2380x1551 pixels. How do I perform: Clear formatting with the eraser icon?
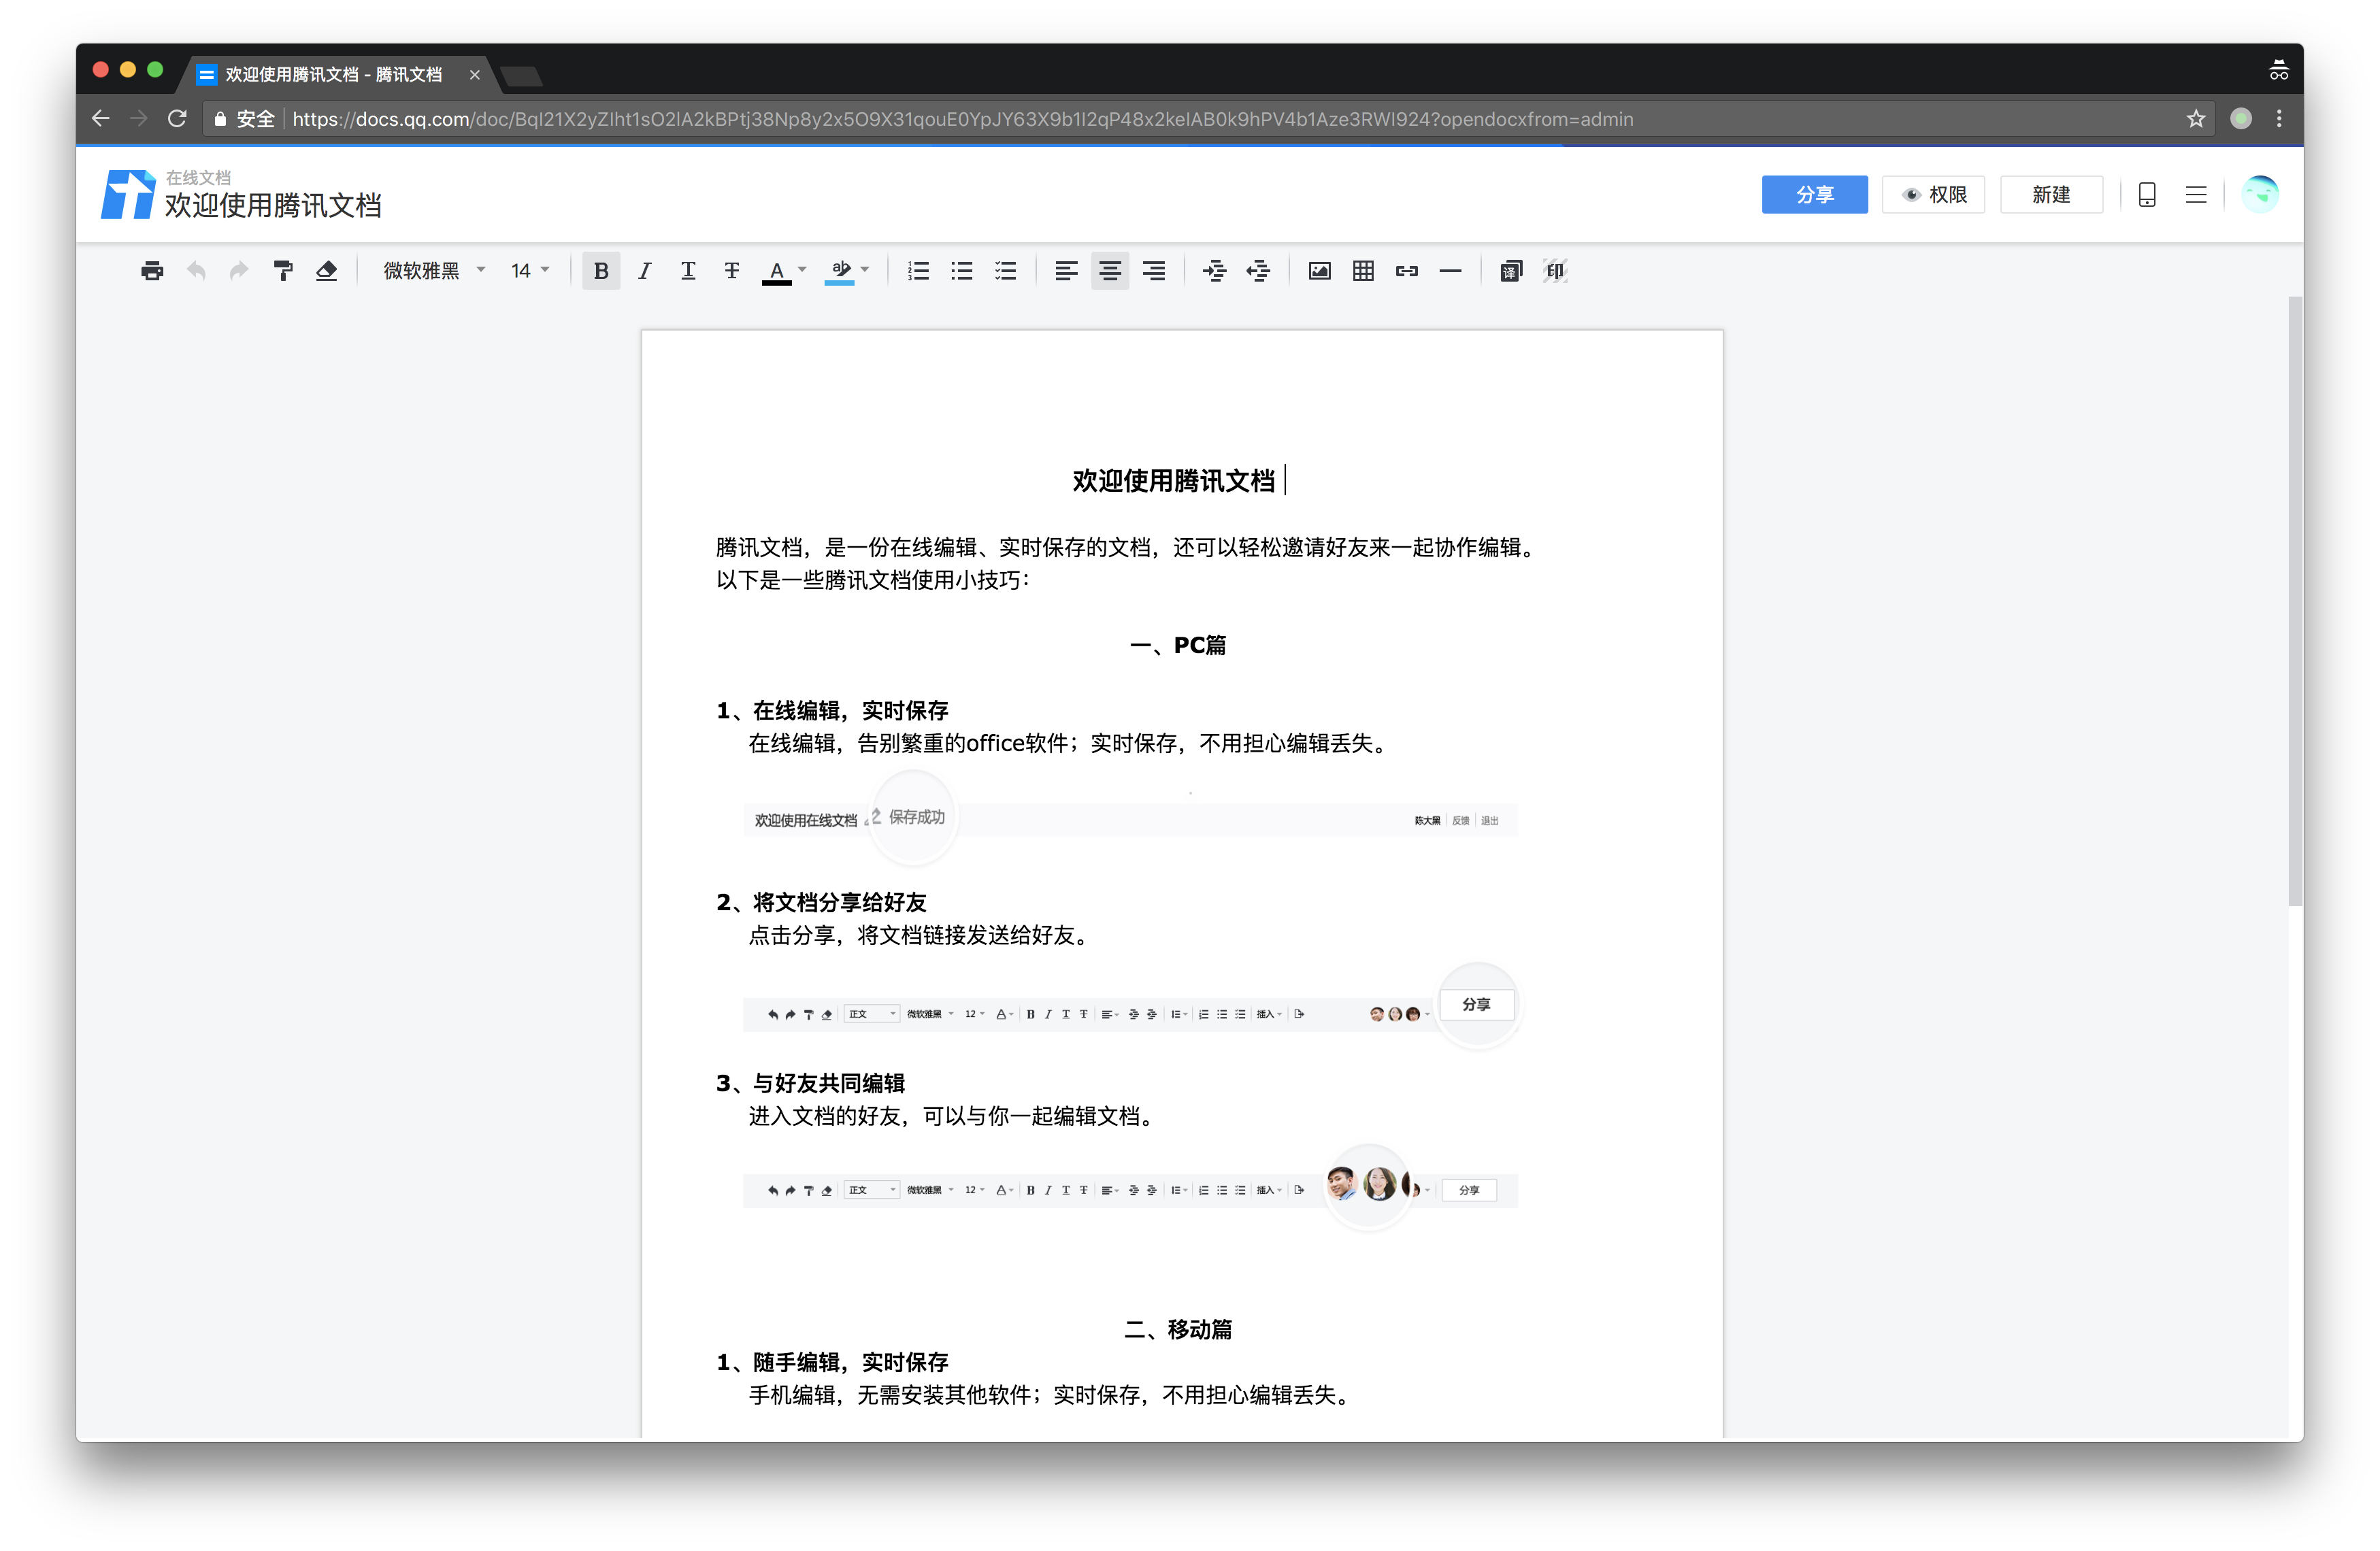click(x=326, y=271)
